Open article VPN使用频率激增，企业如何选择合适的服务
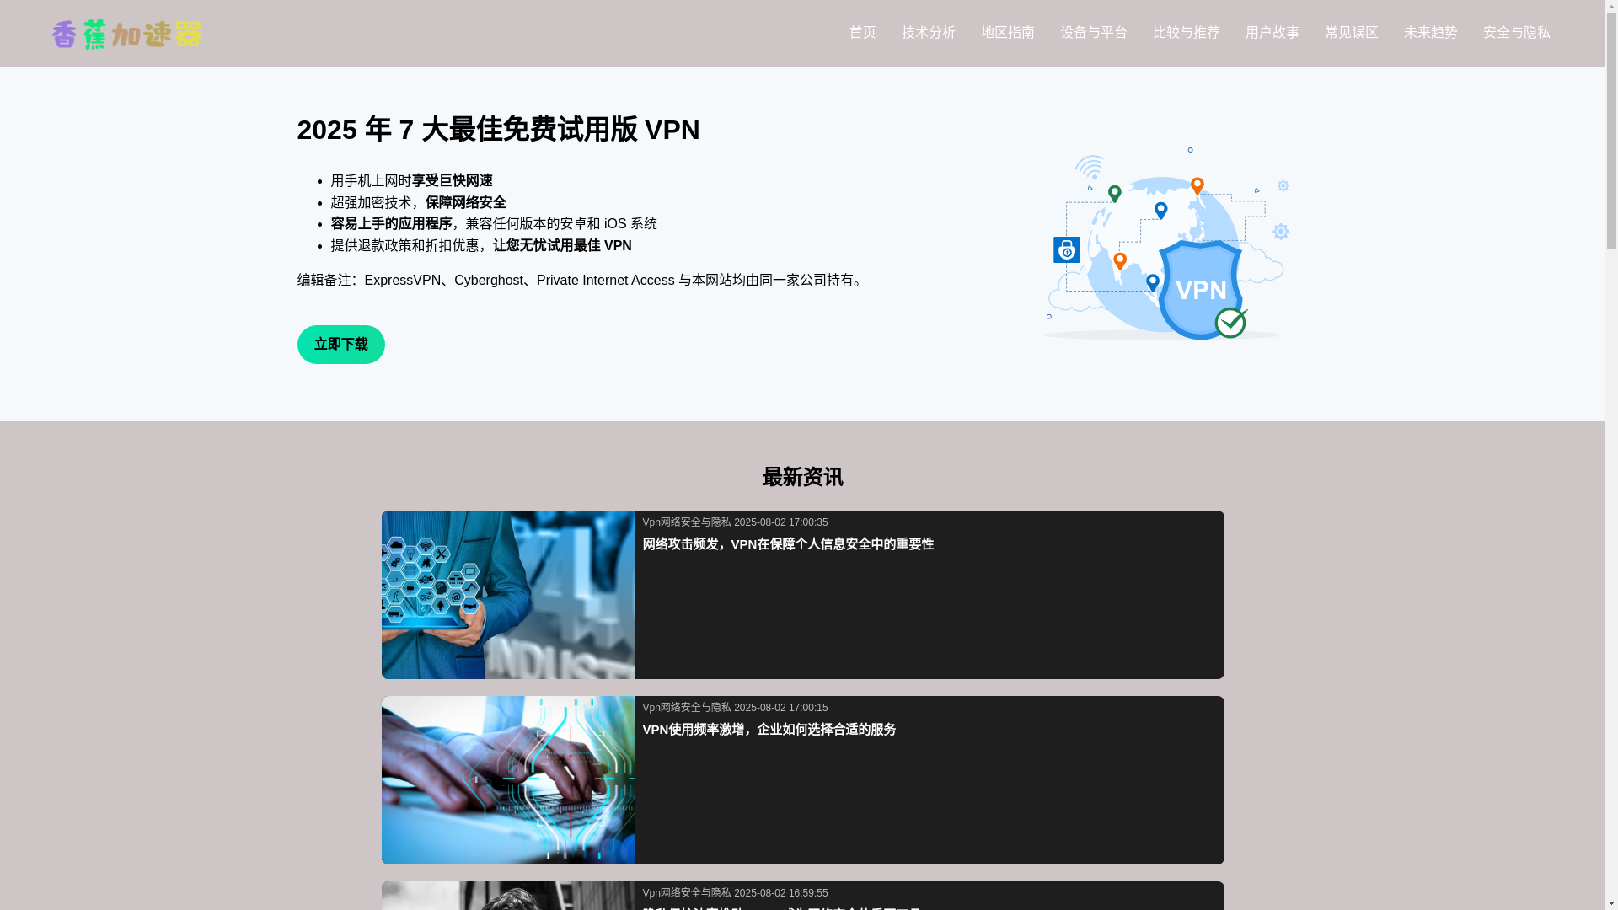This screenshot has height=910, width=1618. [x=769, y=730]
